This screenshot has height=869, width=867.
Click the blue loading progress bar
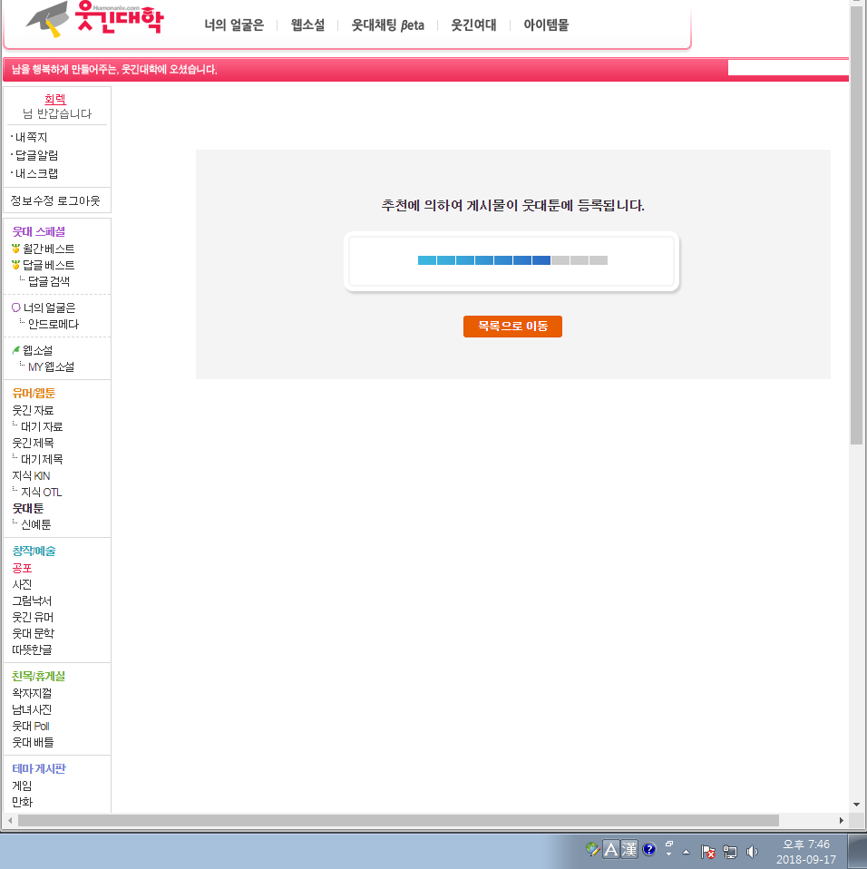[512, 260]
